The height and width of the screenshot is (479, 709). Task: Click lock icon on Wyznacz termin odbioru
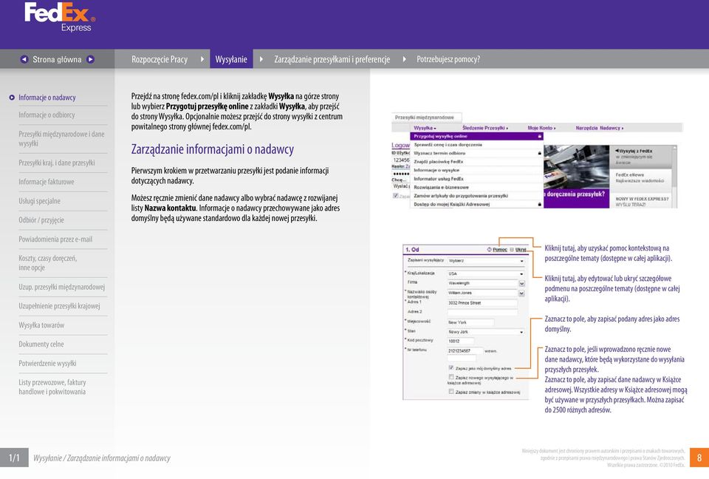click(x=539, y=153)
